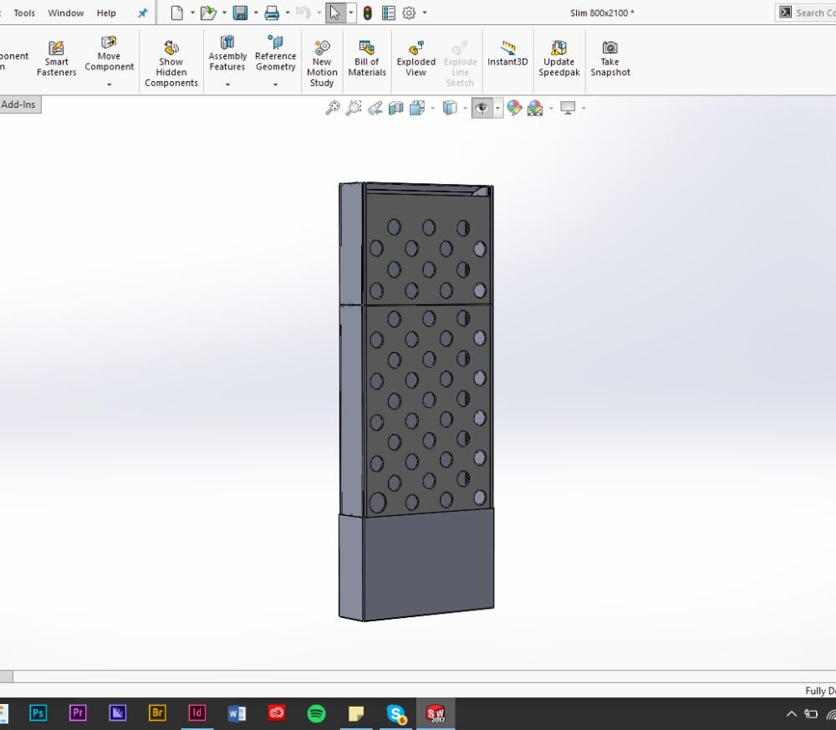
Task: Expand Print dropdown arrow
Action: point(288,13)
